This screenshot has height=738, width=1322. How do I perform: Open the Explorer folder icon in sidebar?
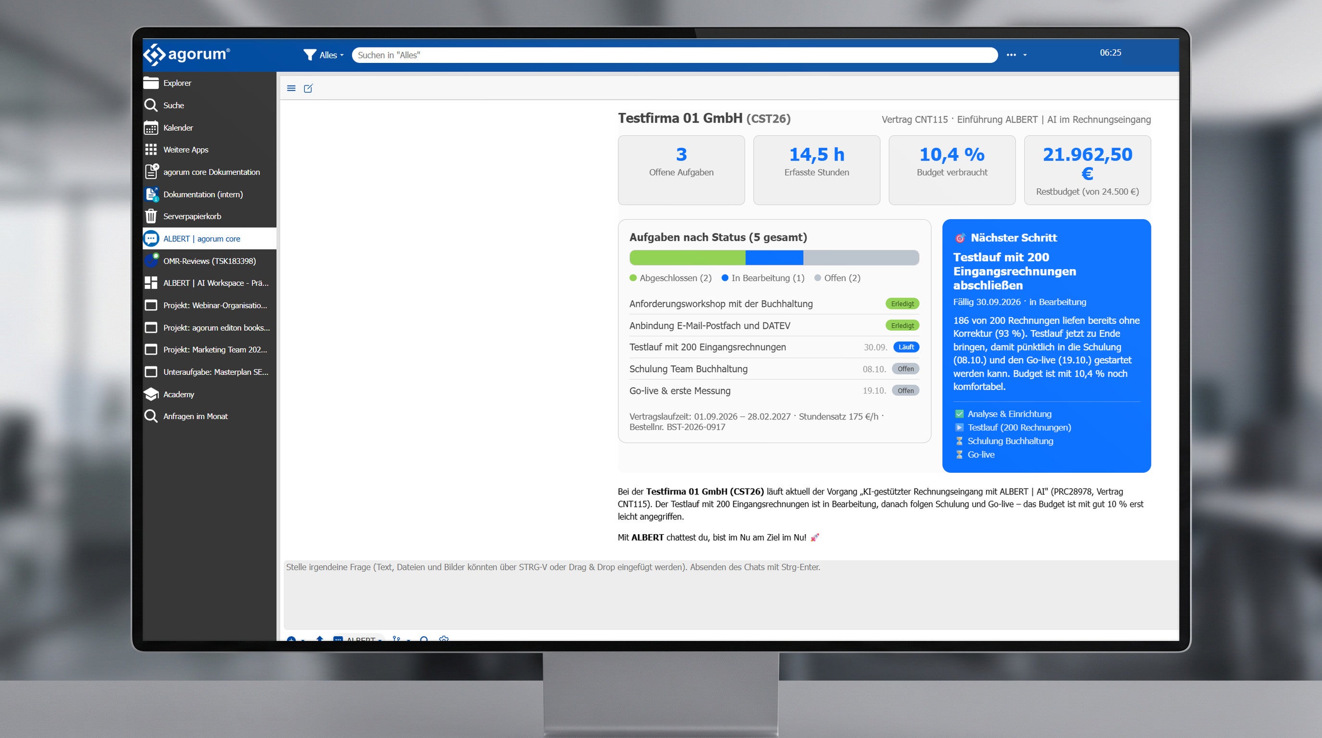point(151,83)
